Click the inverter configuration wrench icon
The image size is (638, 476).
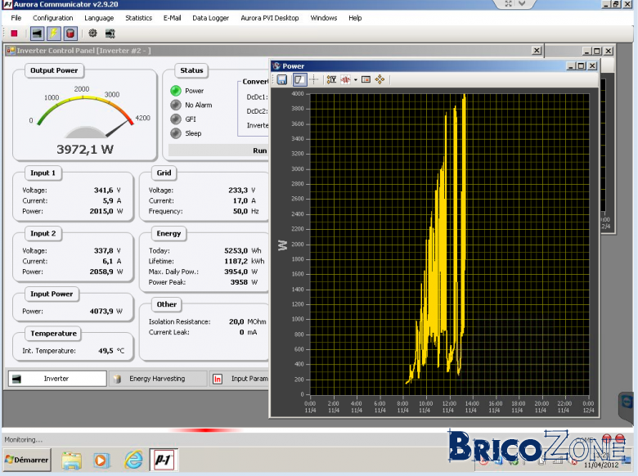pyautogui.click(x=110, y=34)
